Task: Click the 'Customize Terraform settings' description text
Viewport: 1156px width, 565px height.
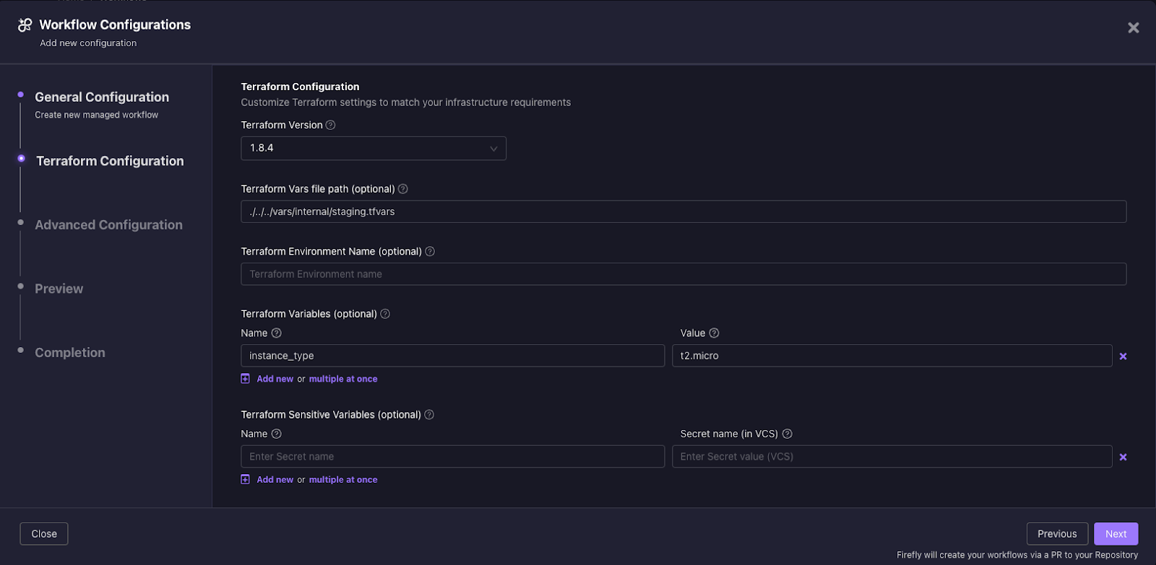Action: (x=406, y=102)
